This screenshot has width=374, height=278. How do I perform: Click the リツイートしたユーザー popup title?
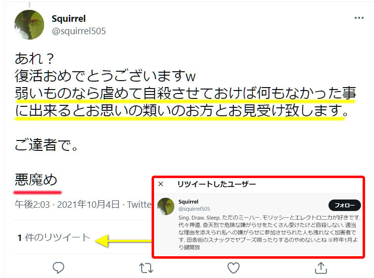(x=216, y=184)
